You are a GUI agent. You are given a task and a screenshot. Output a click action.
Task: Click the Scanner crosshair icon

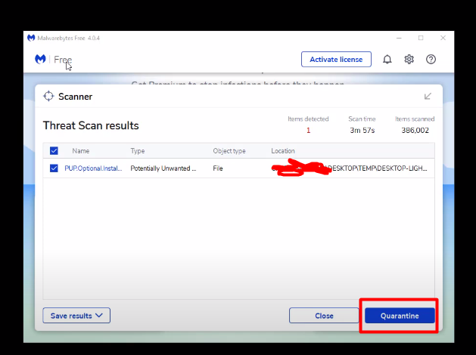click(48, 97)
